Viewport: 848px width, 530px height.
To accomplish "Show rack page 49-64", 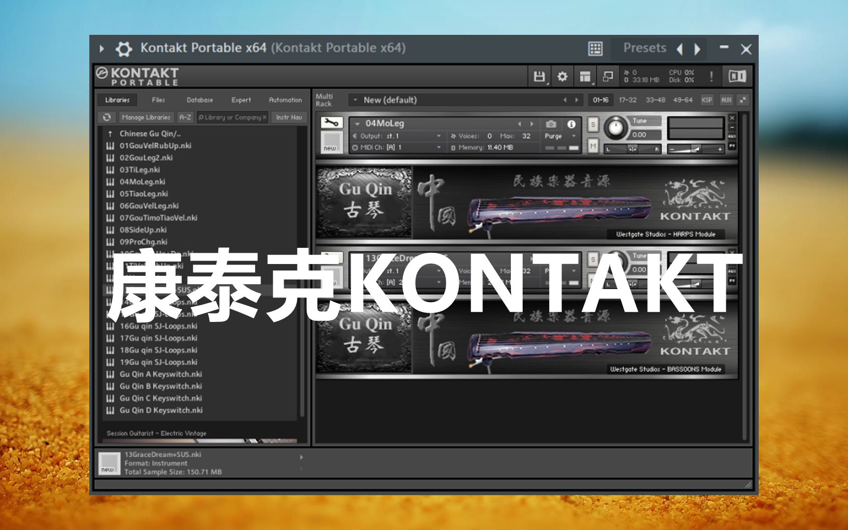I will [x=683, y=100].
